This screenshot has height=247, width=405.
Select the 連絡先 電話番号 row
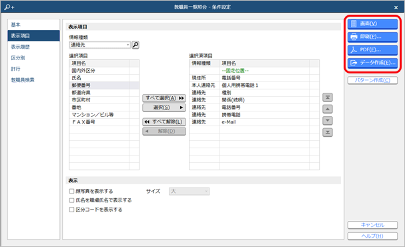[x=254, y=107]
